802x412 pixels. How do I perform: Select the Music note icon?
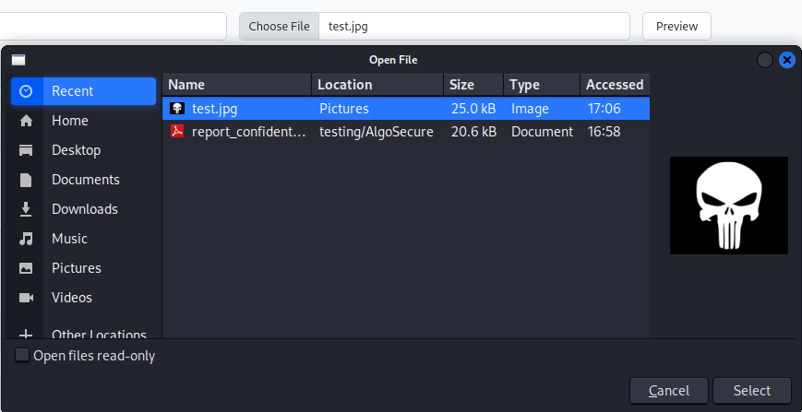tap(26, 239)
